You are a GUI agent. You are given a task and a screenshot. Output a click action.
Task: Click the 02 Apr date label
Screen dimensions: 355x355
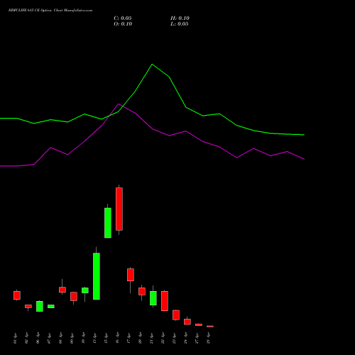coord(27,339)
